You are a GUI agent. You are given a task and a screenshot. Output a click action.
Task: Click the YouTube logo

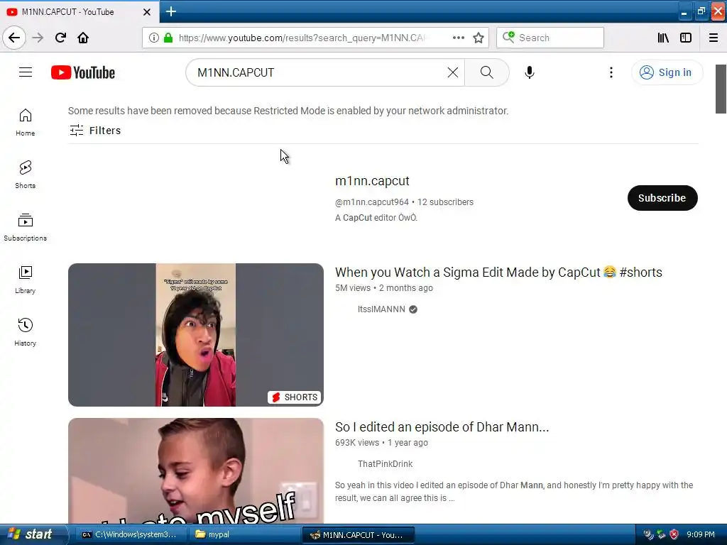[83, 73]
